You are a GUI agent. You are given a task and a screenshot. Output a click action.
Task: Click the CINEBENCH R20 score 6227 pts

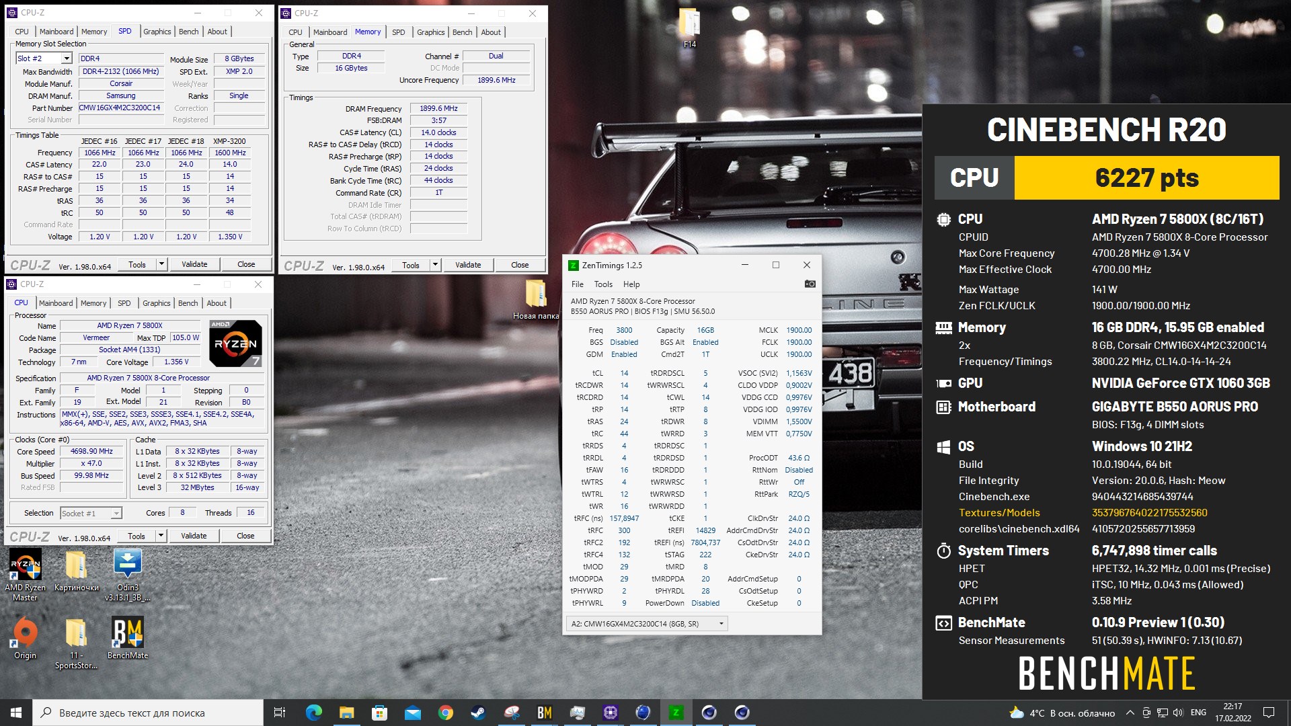pyautogui.click(x=1146, y=178)
